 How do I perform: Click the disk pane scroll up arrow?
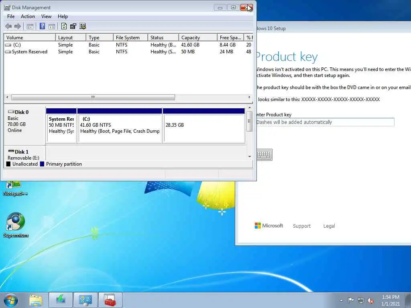(250, 107)
